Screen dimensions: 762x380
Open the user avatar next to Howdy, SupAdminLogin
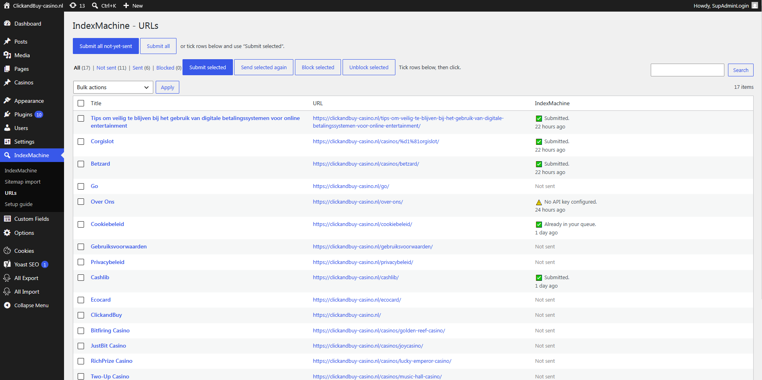tap(755, 6)
